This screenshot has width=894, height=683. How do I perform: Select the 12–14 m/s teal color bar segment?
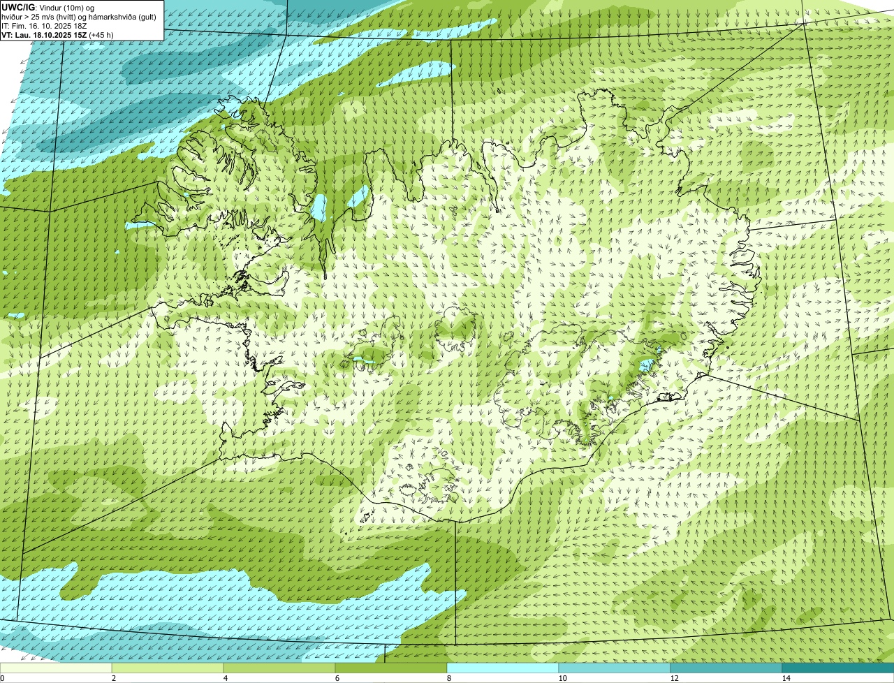(726, 668)
